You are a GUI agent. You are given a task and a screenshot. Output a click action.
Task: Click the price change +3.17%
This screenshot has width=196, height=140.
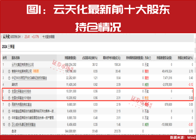click(x=35, y=37)
